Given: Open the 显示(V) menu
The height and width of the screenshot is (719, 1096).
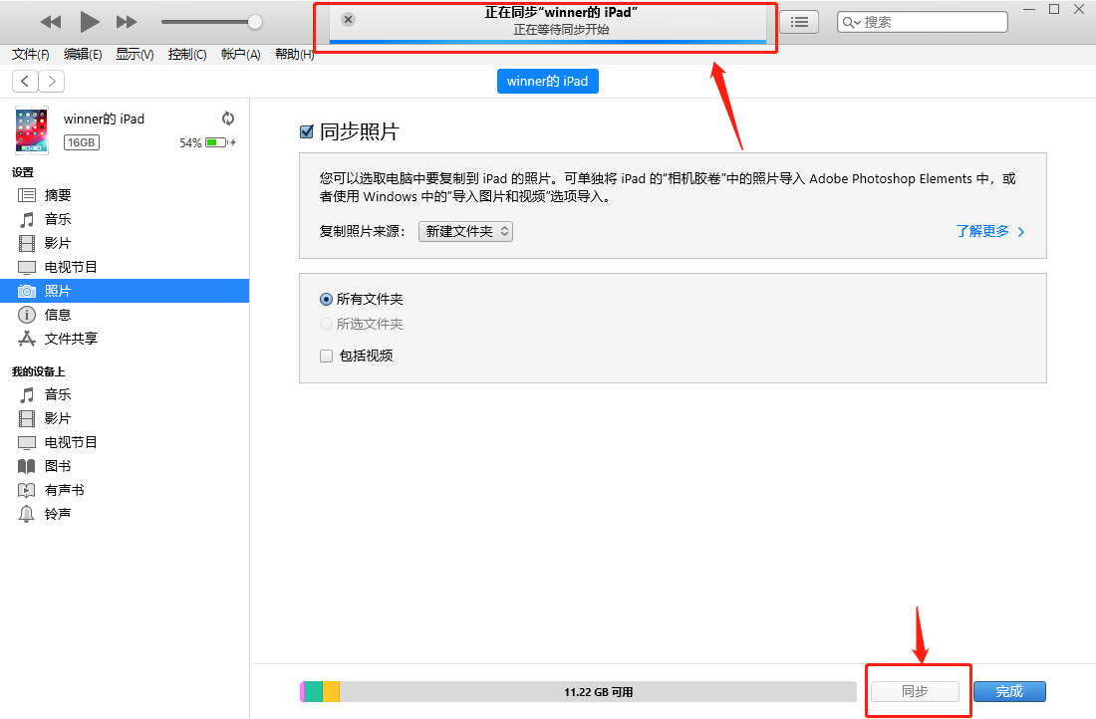Looking at the screenshot, I should tap(135, 55).
